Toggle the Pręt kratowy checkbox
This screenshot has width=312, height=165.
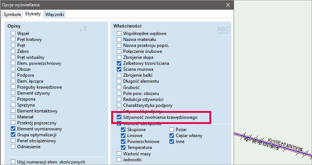pyautogui.click(x=13, y=39)
